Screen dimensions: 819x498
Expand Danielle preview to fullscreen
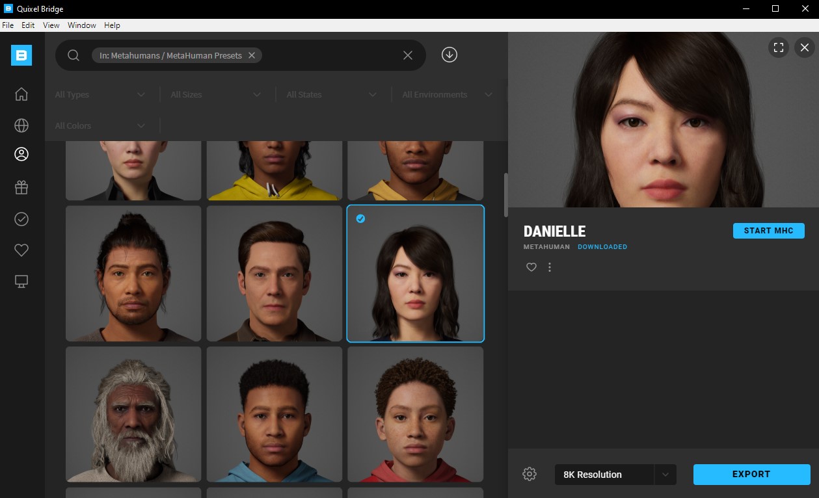pos(778,47)
